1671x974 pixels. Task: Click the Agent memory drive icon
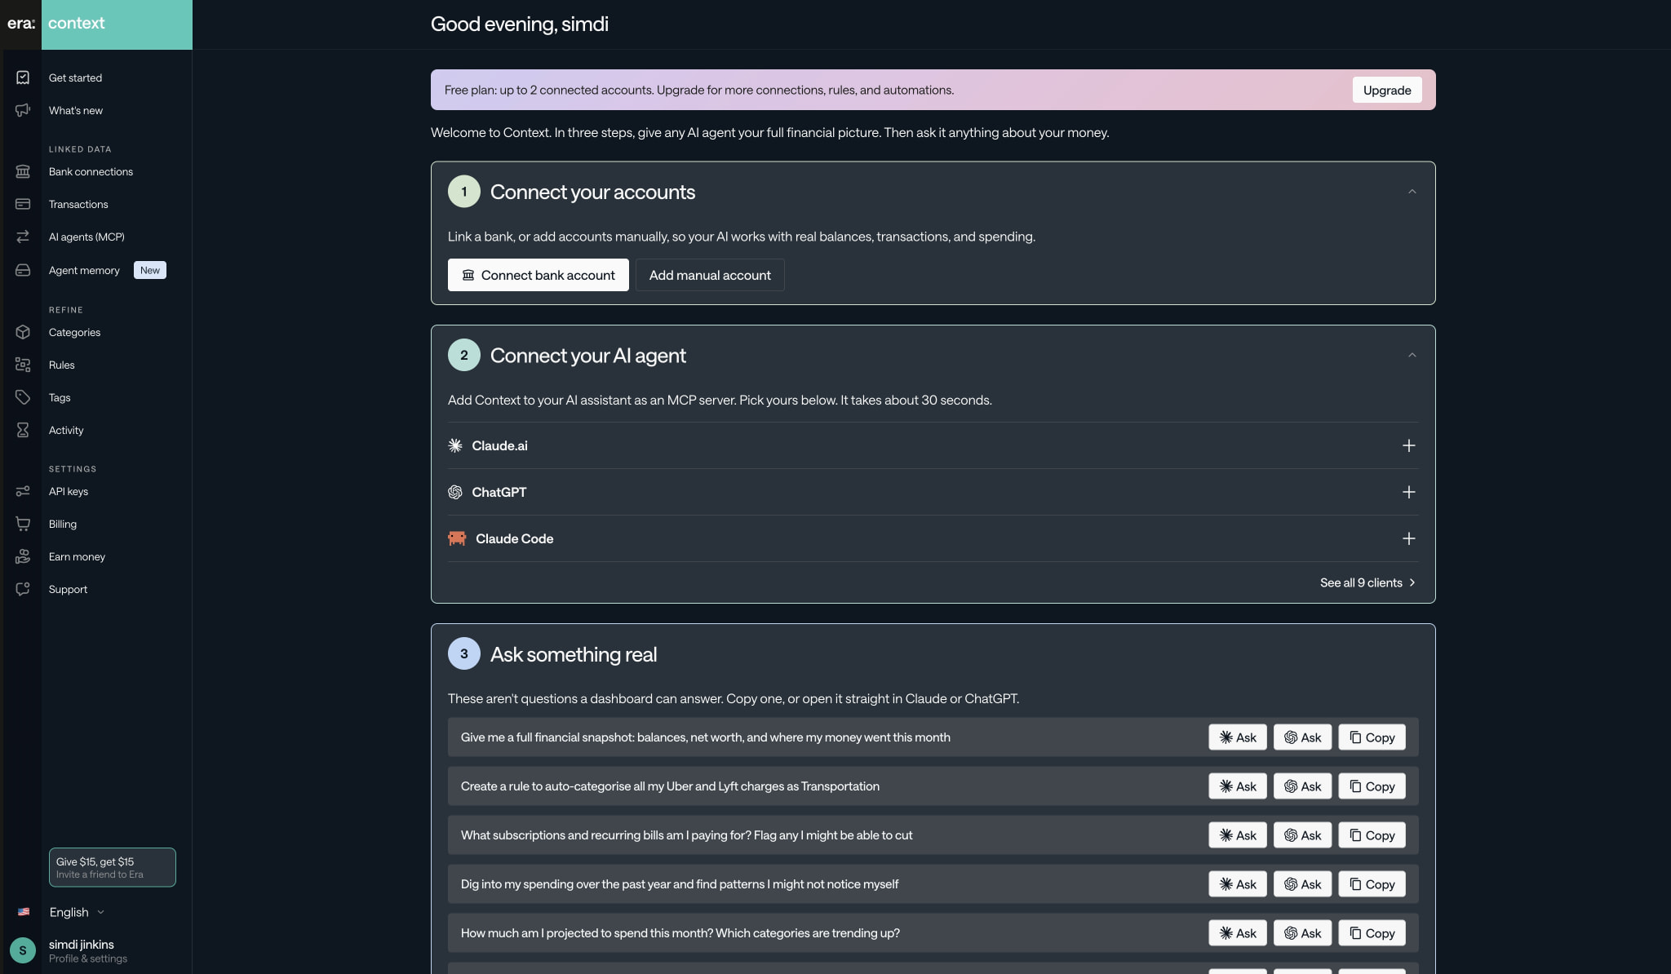(x=23, y=270)
